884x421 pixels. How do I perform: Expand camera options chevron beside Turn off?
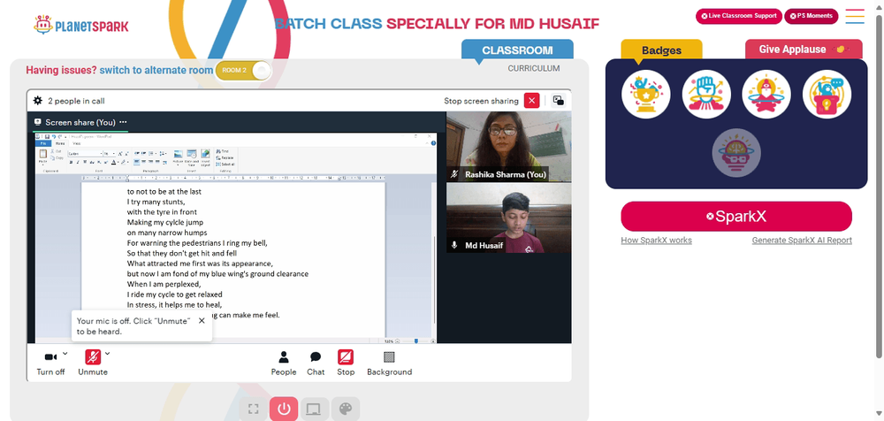coord(65,354)
